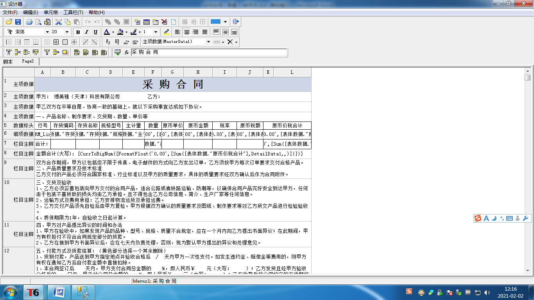Click the vertical scrollbar down arrow
Viewport: 534px width, 300px height.
[x=527, y=270]
